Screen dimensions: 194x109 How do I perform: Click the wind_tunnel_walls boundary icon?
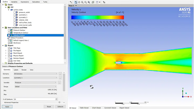pyautogui.click(x=17, y=25)
